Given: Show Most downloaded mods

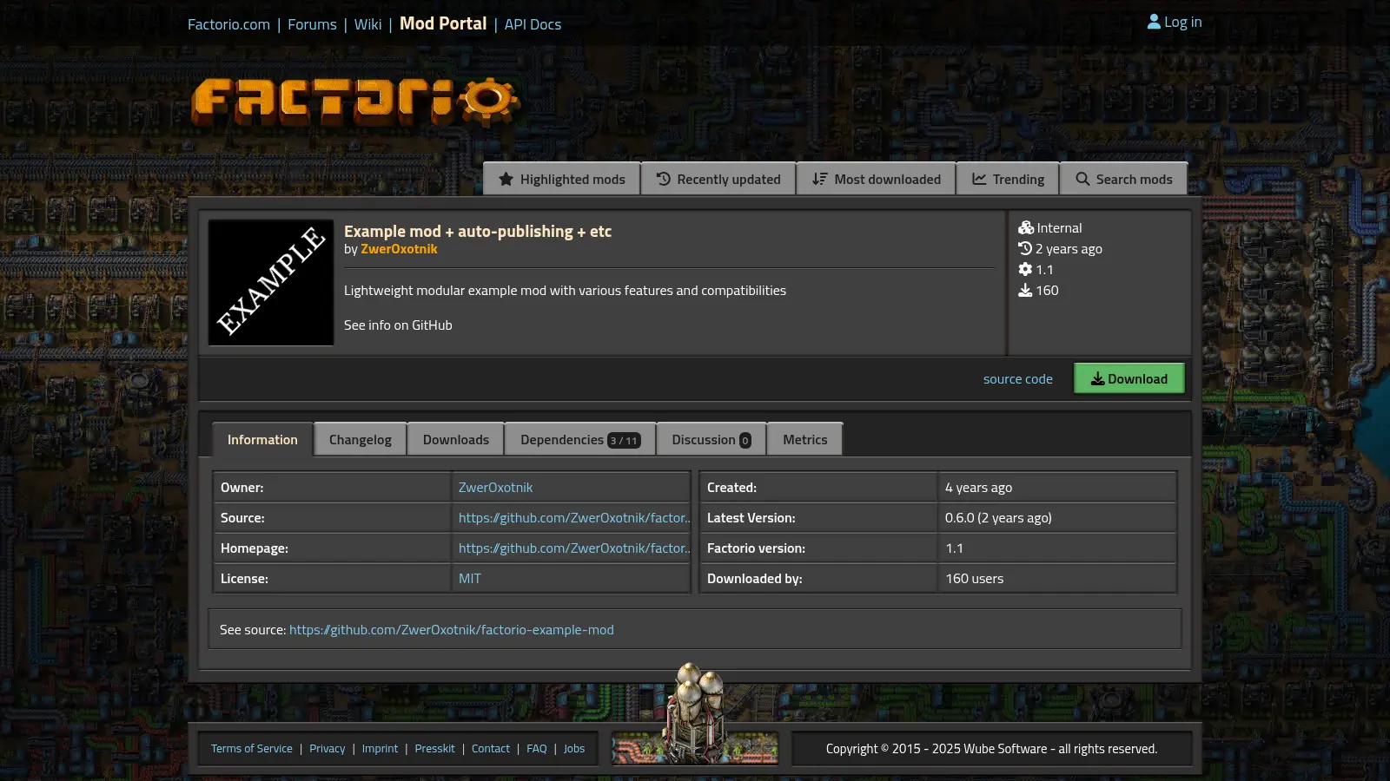Looking at the screenshot, I should click(877, 179).
